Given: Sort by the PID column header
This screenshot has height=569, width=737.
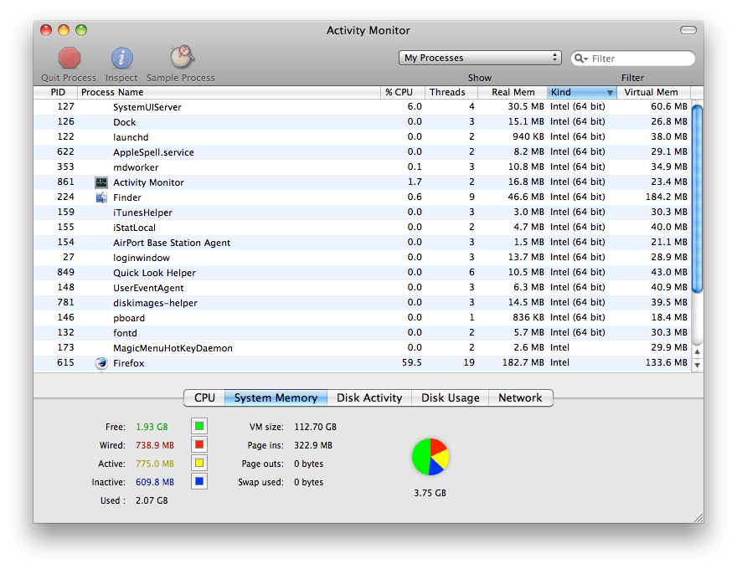Looking at the screenshot, I should coord(55,92).
